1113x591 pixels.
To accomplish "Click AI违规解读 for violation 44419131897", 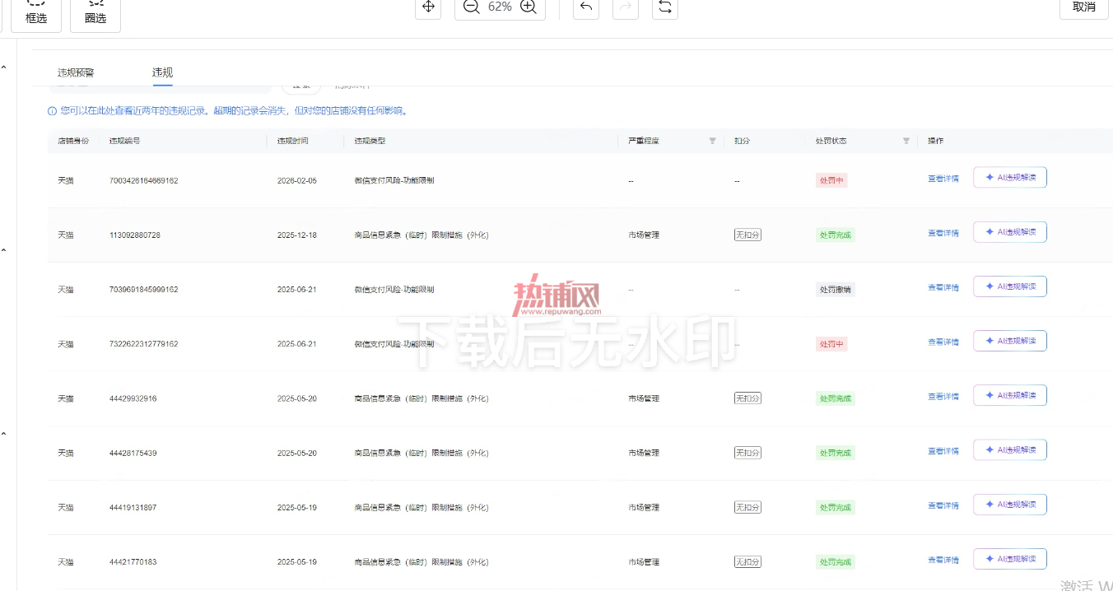I will (1010, 505).
